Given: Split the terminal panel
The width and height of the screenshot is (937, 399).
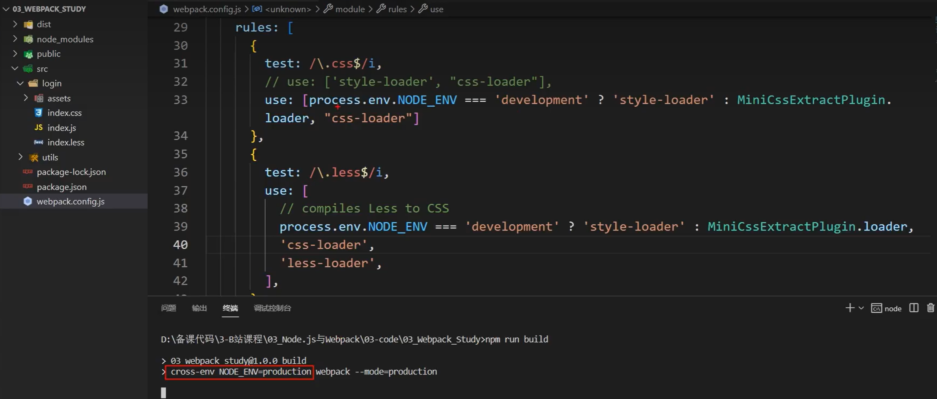Looking at the screenshot, I should pyautogui.click(x=914, y=308).
